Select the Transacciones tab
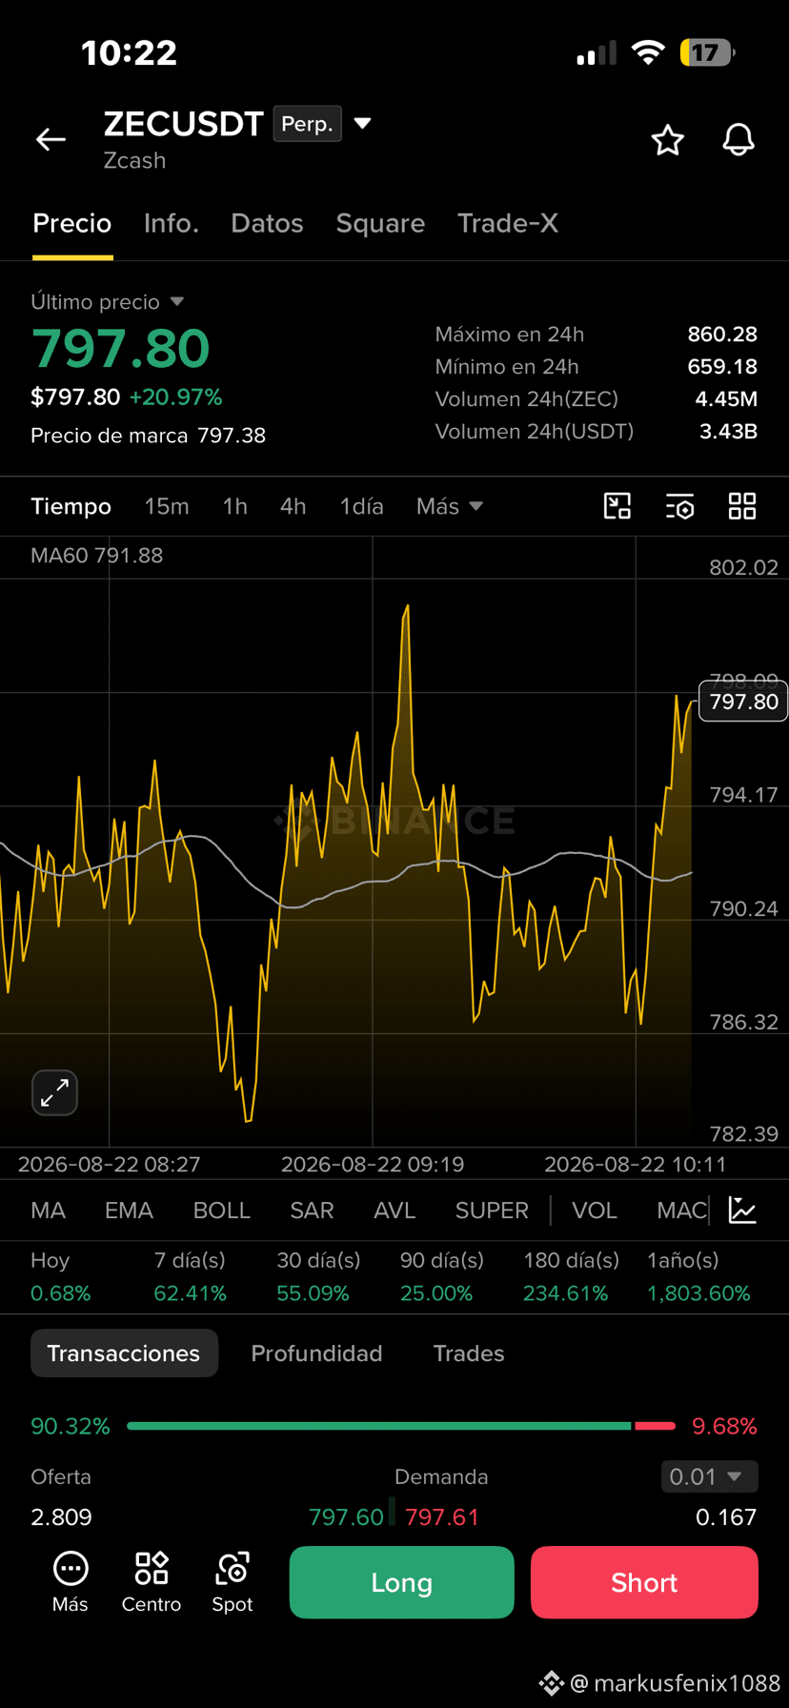Image resolution: width=789 pixels, height=1708 pixels. 124,1353
